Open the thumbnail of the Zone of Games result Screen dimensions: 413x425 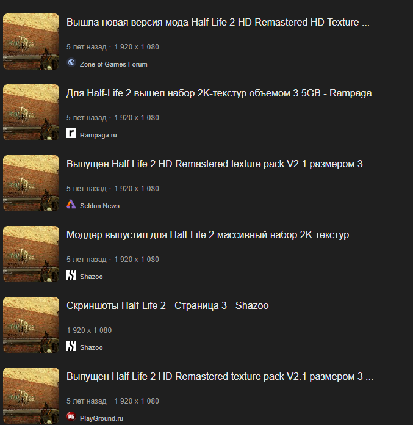click(31, 42)
